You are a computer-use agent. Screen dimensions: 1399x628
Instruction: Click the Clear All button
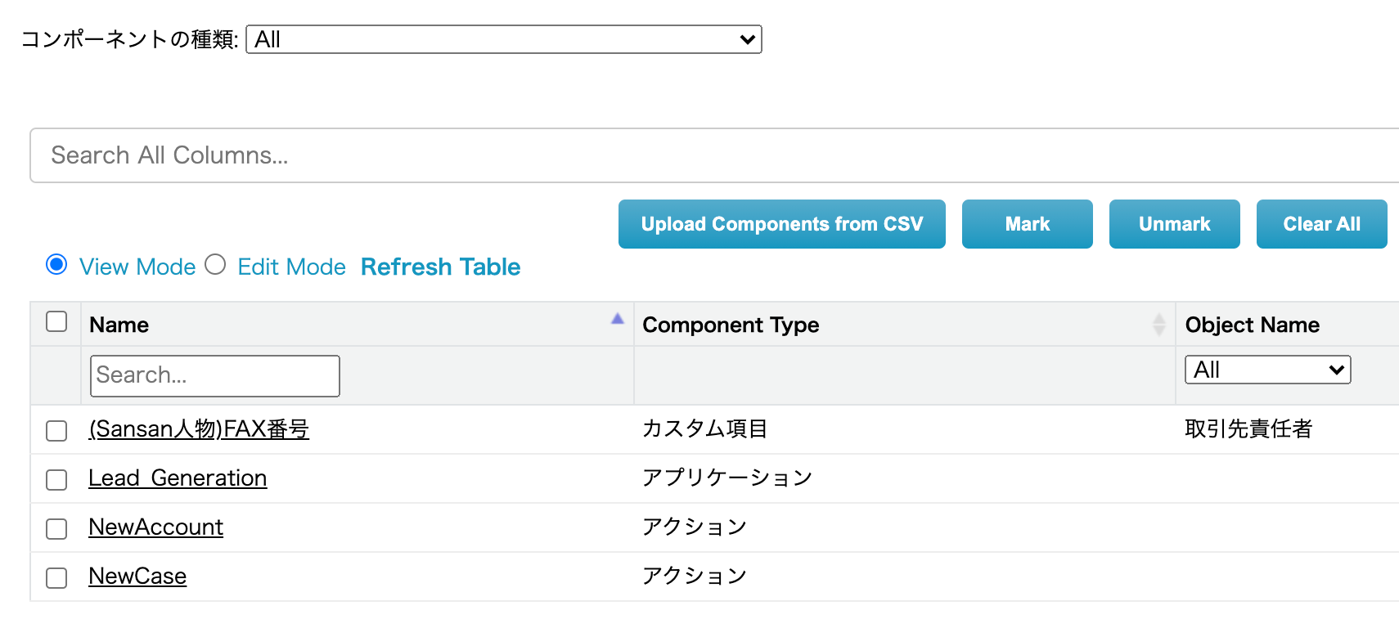coord(1321,224)
